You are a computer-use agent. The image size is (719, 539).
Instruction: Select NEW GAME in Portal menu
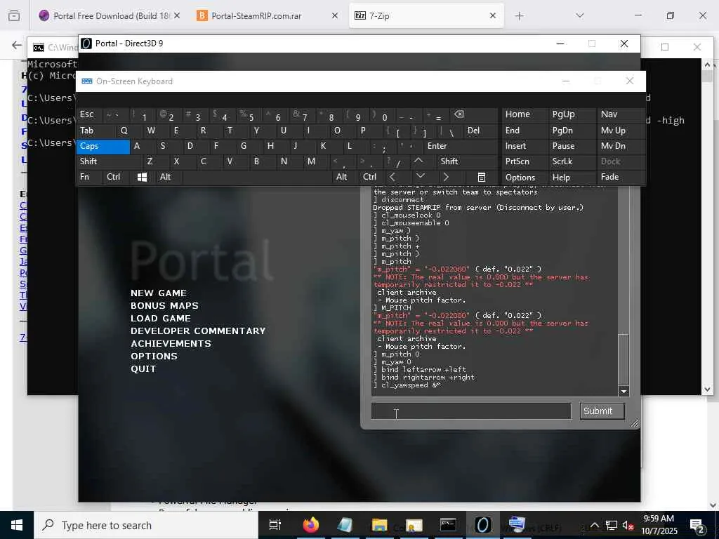(x=159, y=293)
